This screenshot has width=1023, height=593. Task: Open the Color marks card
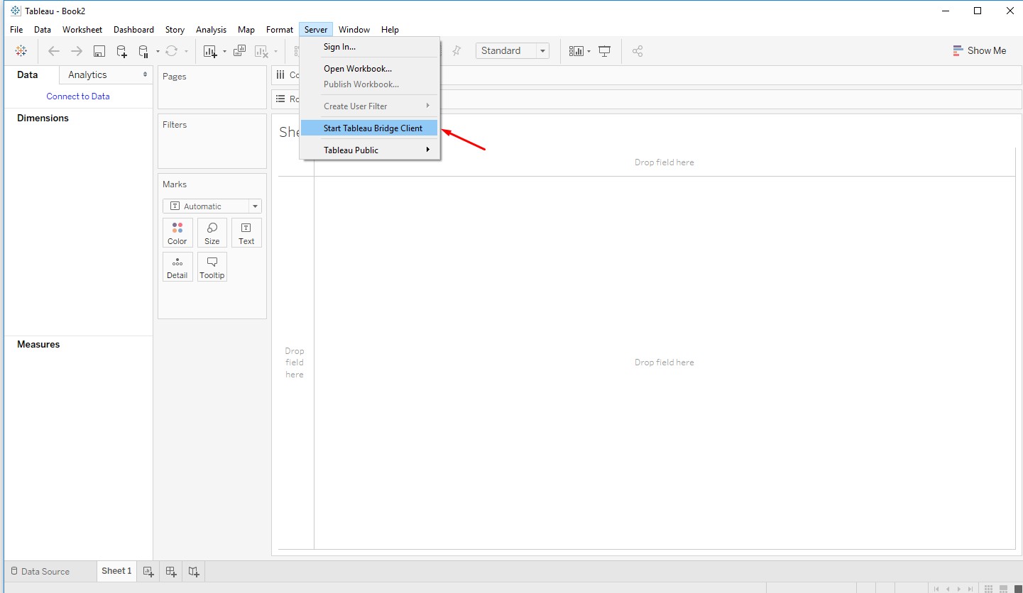(x=177, y=233)
